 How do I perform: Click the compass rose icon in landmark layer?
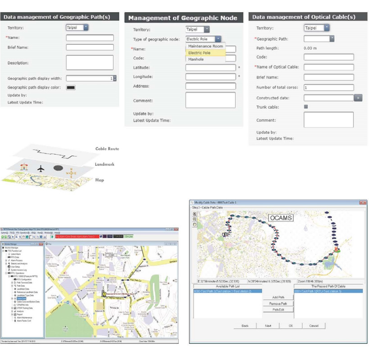(71, 172)
